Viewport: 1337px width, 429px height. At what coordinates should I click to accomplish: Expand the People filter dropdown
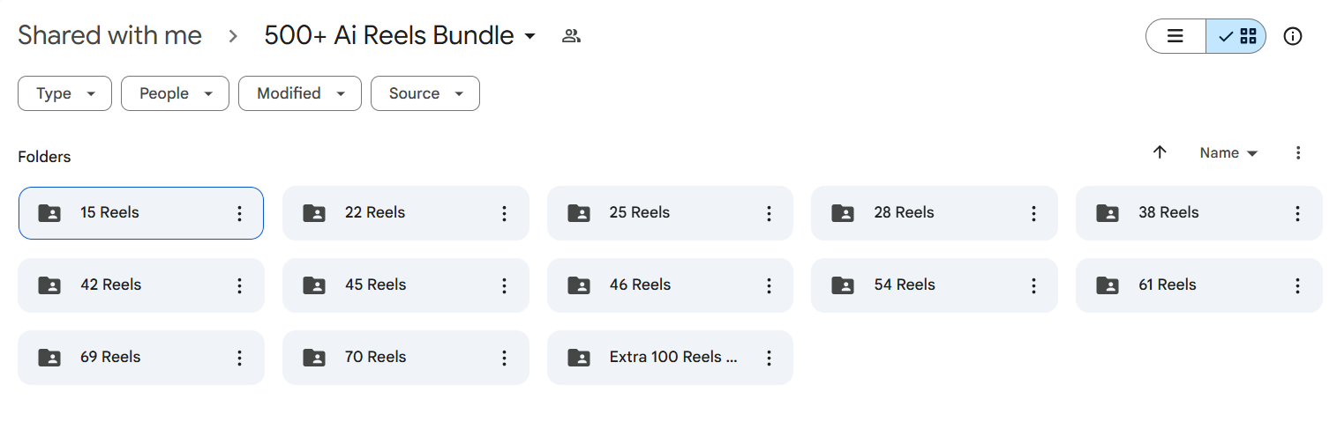click(x=175, y=93)
